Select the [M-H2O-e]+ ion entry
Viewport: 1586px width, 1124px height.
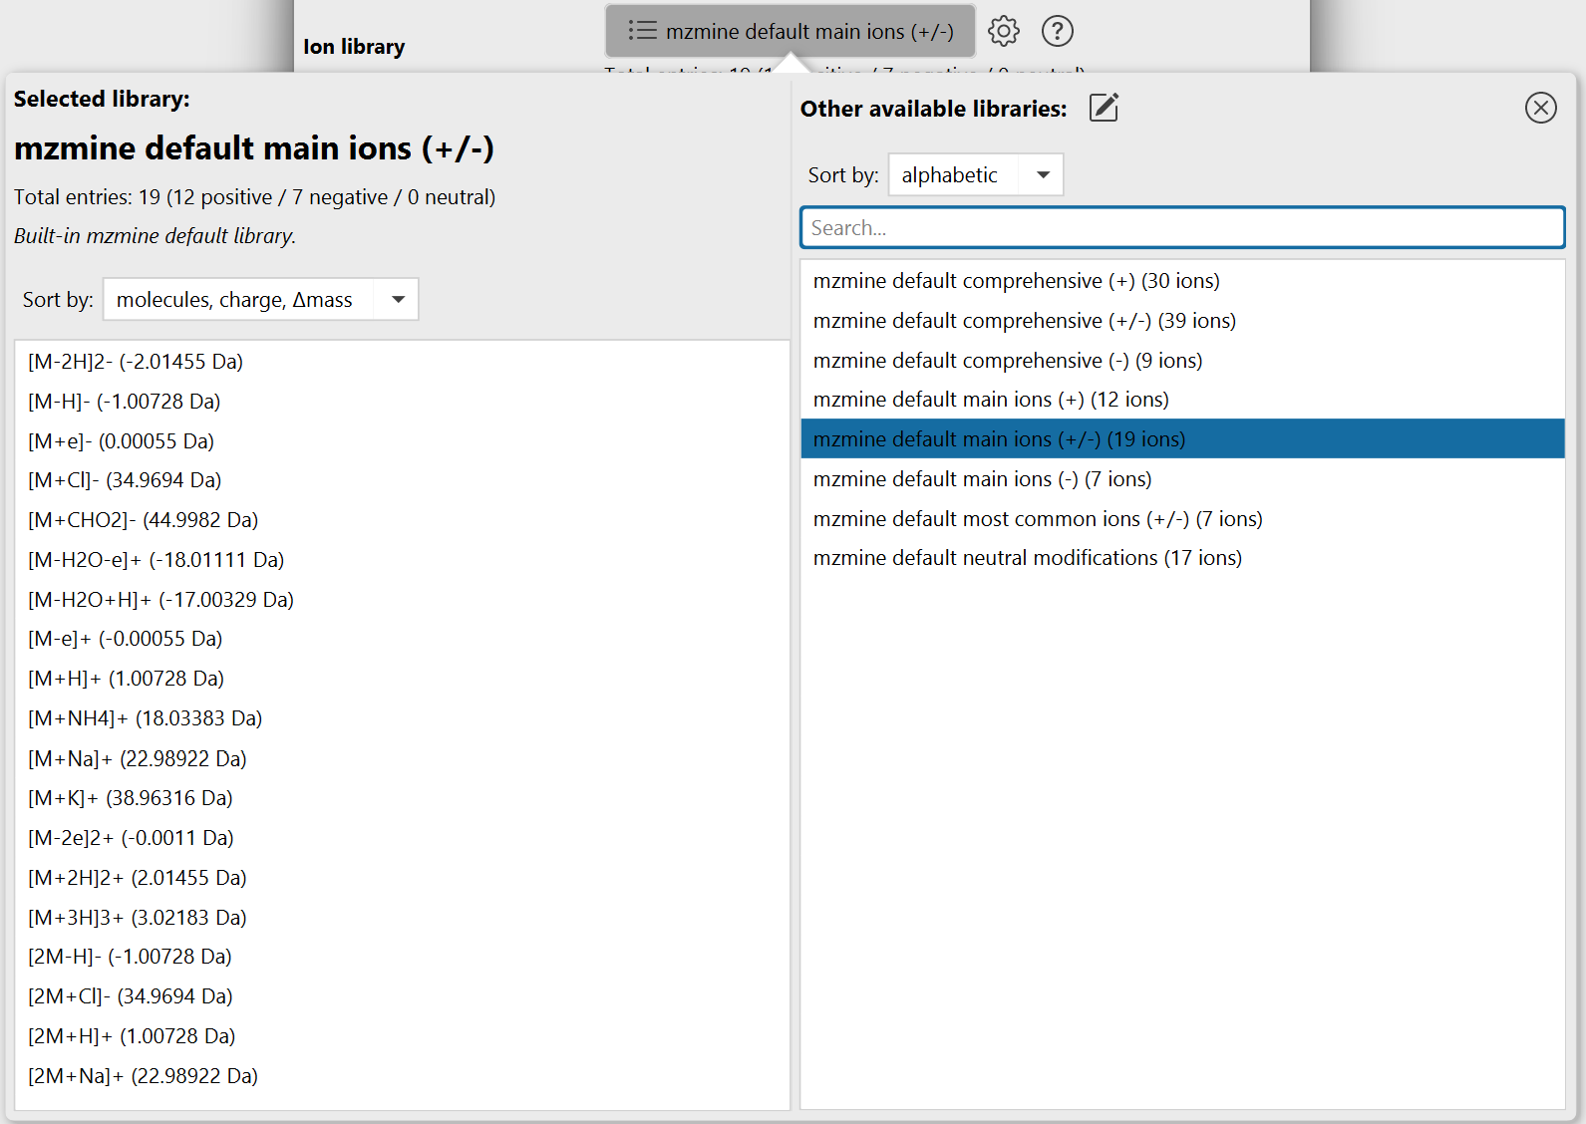click(403, 560)
